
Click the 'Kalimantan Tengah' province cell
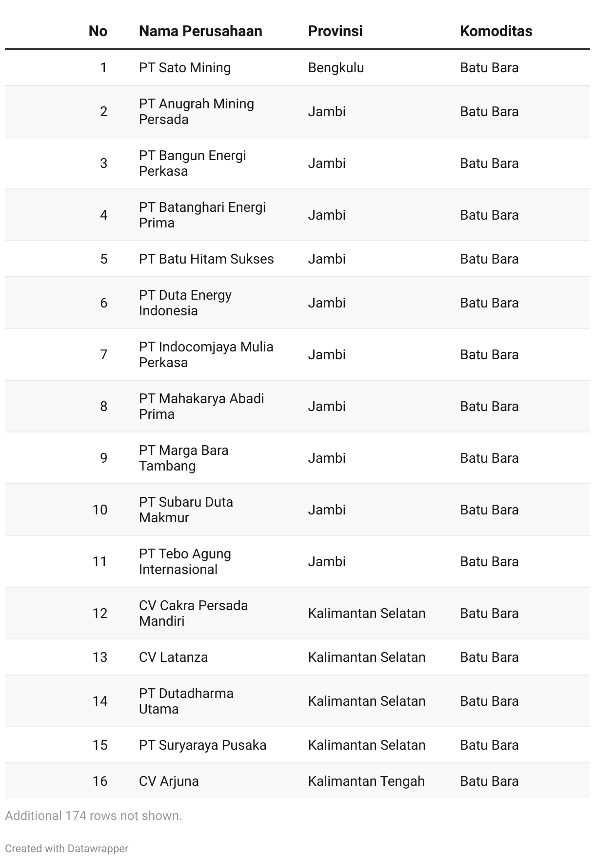[366, 781]
